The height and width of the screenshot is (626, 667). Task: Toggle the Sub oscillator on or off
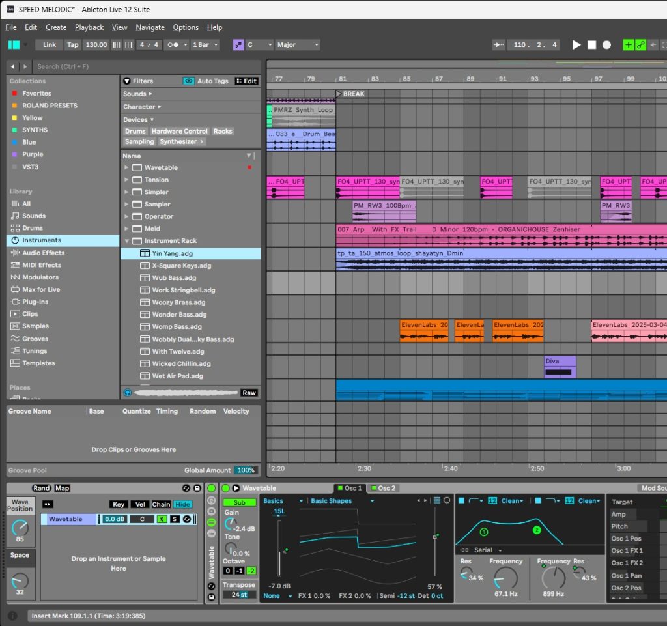[239, 502]
